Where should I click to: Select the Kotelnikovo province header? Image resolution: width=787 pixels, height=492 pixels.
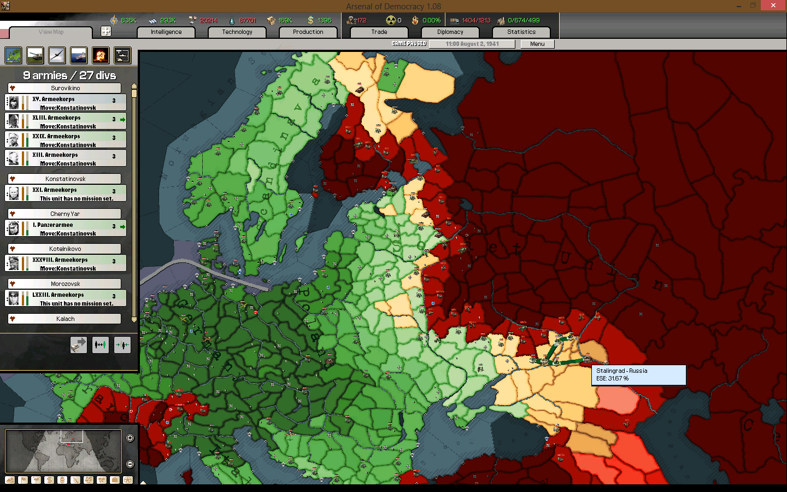(65, 249)
